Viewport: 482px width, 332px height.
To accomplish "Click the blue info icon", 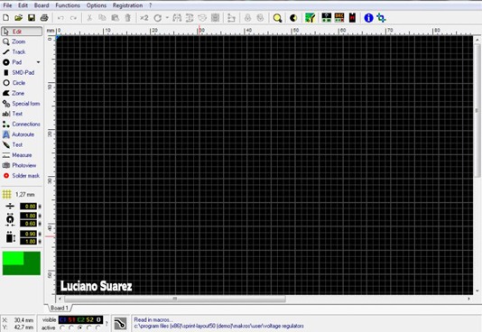I will click(x=368, y=18).
